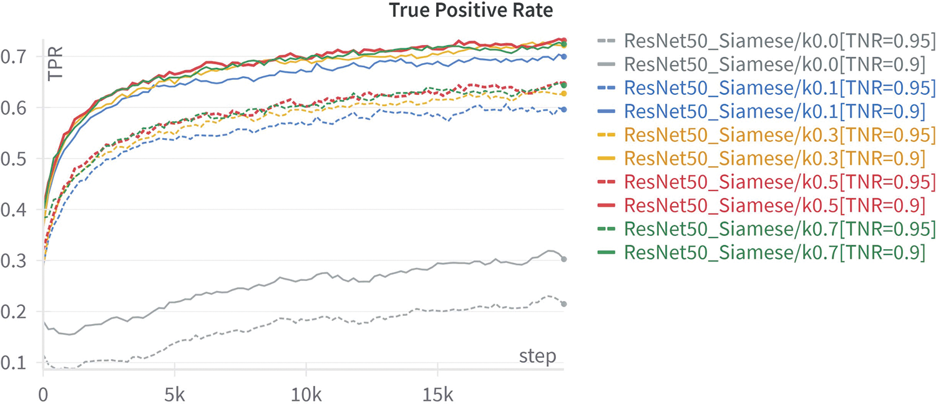
Task: Click the k0.5 TNR=0.9 legend entry
Action: [x=774, y=205]
